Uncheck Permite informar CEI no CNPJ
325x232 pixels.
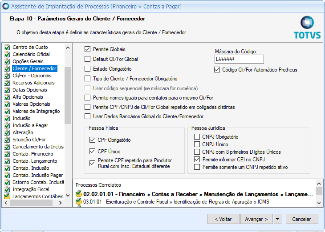[197, 160]
